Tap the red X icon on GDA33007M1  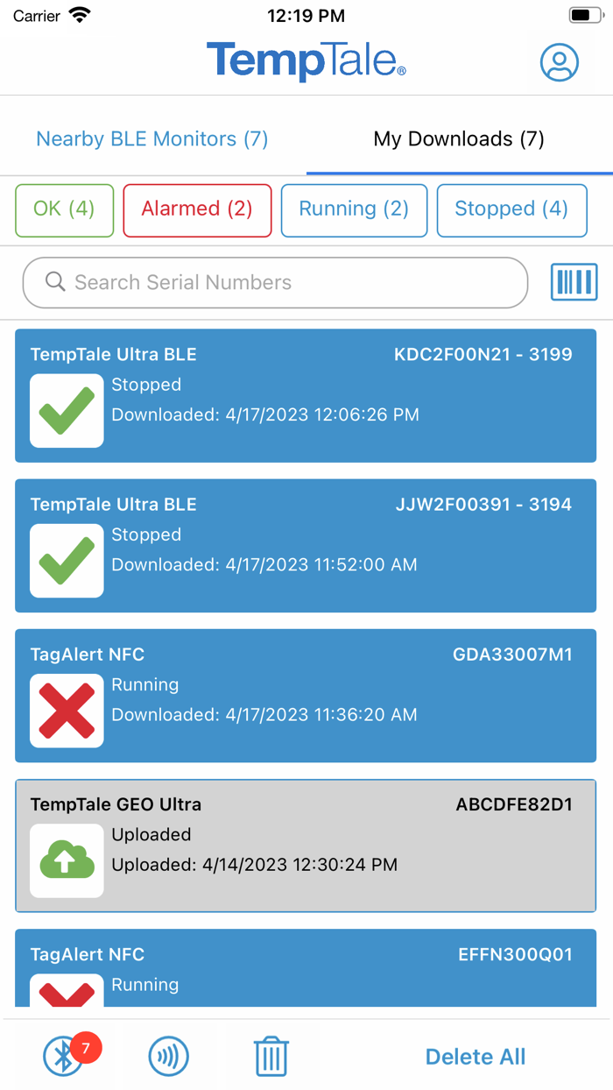67,711
